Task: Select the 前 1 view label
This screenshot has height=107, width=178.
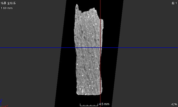Action: click(174, 3)
